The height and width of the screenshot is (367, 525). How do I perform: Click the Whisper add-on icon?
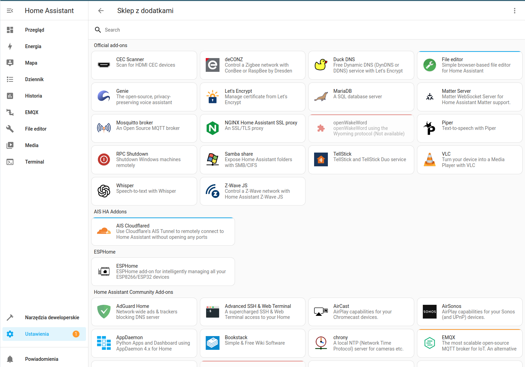(104, 191)
